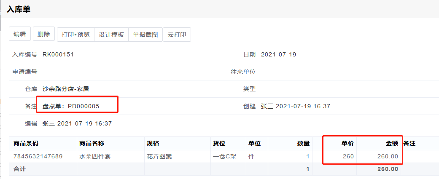439x179 pixels.
Task: Click the 商品条码 column header
Action: (26, 144)
